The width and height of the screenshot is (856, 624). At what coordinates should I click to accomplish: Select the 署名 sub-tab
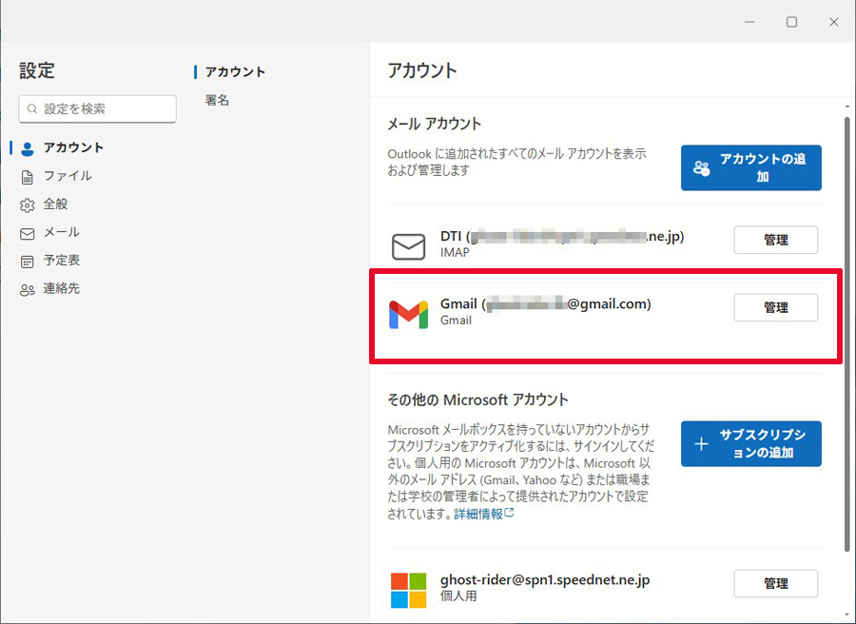point(217,101)
